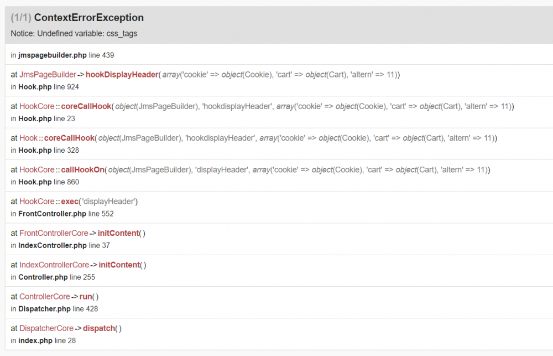Click the JmsPageBuilder class name link
Viewport: 553px width, 356px height.
(x=48, y=75)
